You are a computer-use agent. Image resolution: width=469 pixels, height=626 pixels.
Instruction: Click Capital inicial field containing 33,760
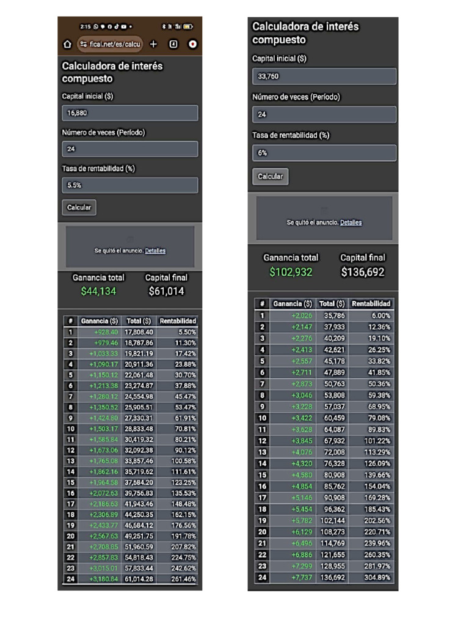pyautogui.click(x=324, y=76)
